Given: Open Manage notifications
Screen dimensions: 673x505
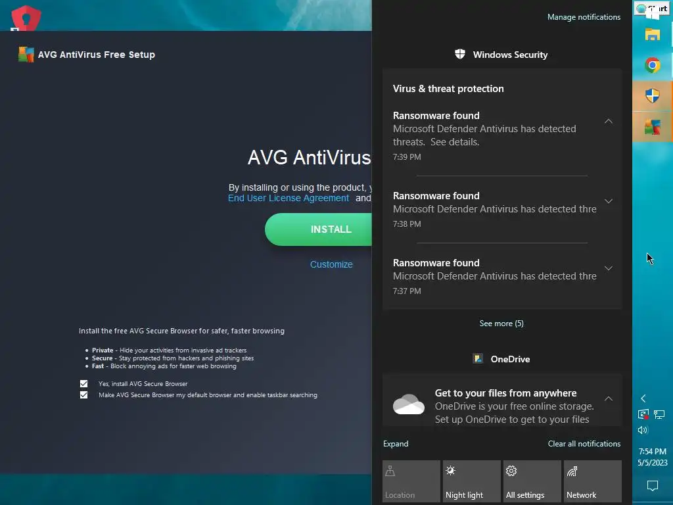Looking at the screenshot, I should [x=584, y=17].
